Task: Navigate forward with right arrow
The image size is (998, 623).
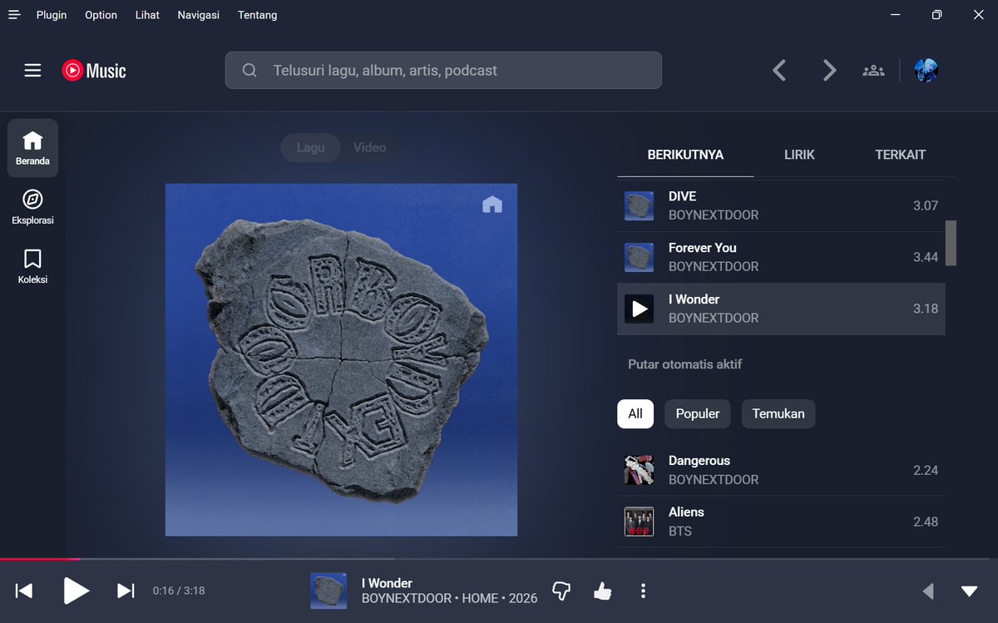Action: tap(829, 71)
